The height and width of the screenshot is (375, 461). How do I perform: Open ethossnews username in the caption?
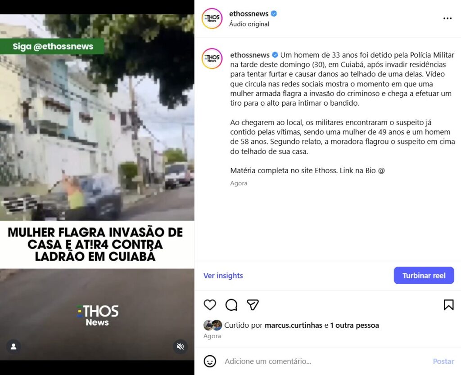click(x=250, y=55)
